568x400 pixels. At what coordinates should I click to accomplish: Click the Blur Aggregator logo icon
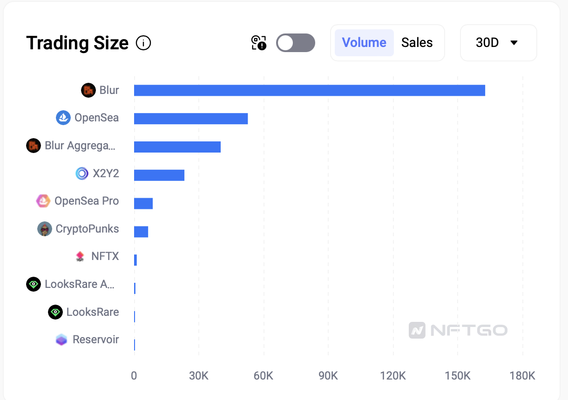pyautogui.click(x=34, y=146)
